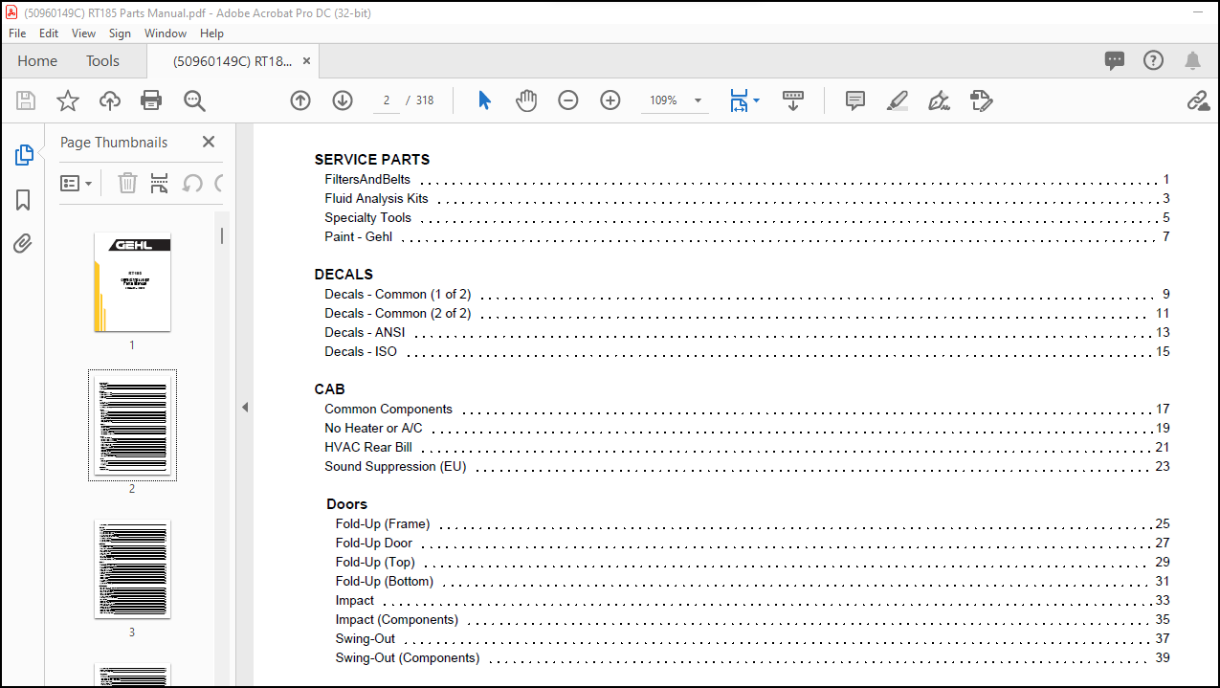Image resolution: width=1220 pixels, height=688 pixels.
Task: Select the Highlight text tool
Action: [x=898, y=100]
